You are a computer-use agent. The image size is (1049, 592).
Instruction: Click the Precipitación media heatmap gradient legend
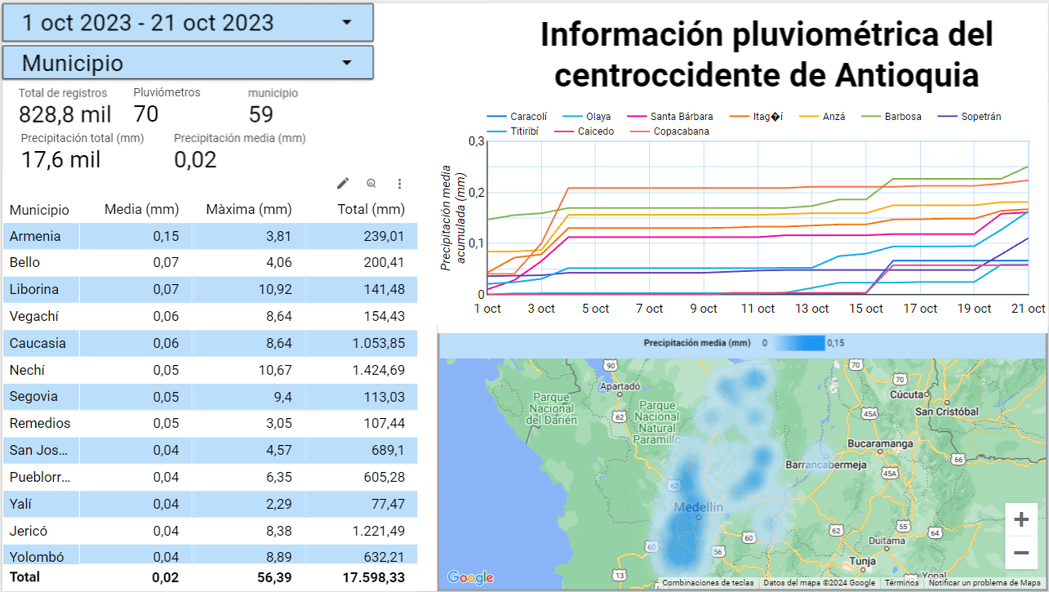799,343
